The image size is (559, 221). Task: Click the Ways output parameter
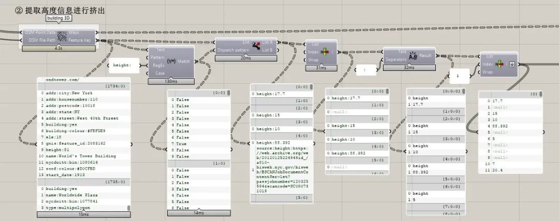point(74,33)
